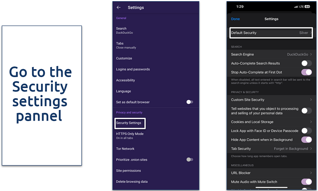This screenshot has height=191, width=318.
Task: Expand Custom Site Security chevron
Action: tap(311, 100)
